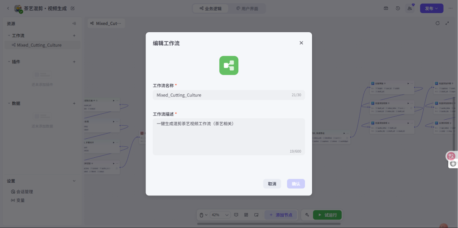Screen dimensions: 458x228
Task: Open version history clock icon
Action: click(398, 8)
